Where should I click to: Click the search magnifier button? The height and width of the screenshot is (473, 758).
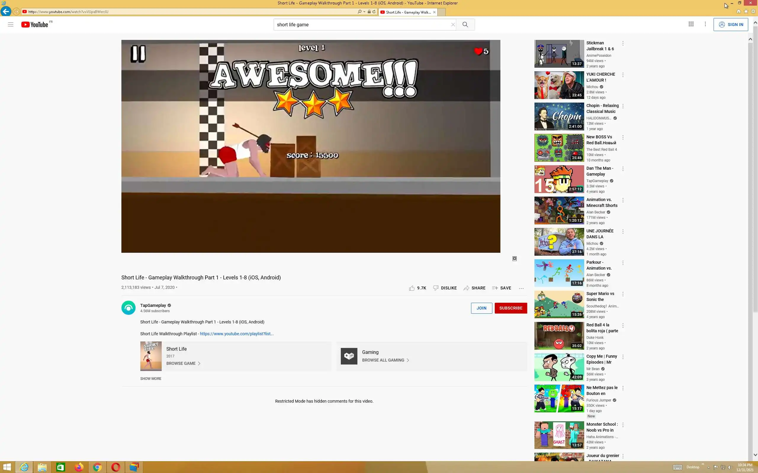coord(465,25)
